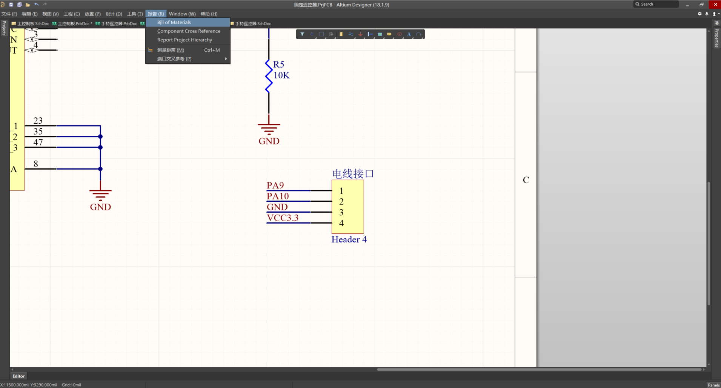Switch to the 主控制板.PcbDoc tab
Viewport: 721px width, 388px height.
(73, 24)
